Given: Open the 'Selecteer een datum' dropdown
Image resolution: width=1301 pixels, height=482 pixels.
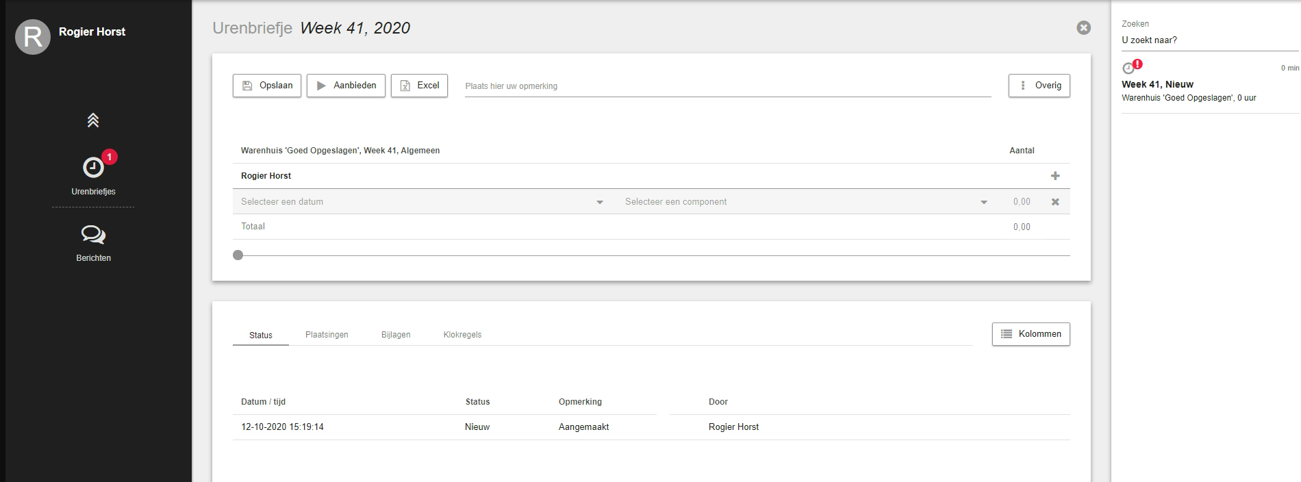Looking at the screenshot, I should [x=422, y=202].
